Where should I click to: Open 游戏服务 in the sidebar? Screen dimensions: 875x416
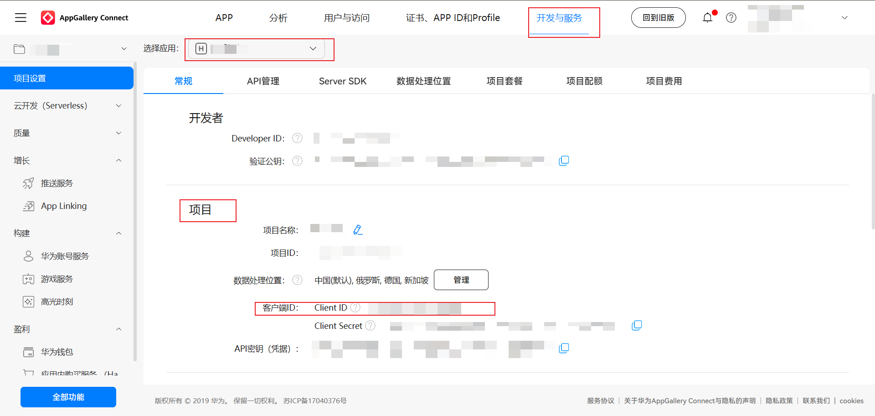pos(57,279)
